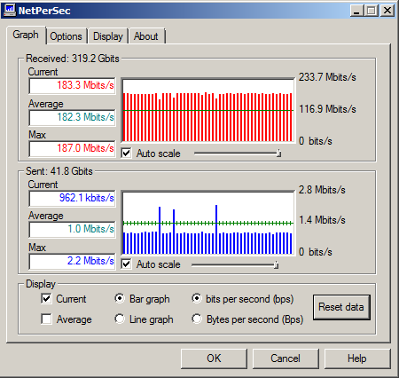Click Sent Average field 1.0 Mbits/s
Viewport: 399px width, 378px height.
click(x=72, y=229)
